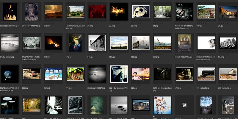This screenshot has width=238, height=119.
Task: Select the dark beach thumbnail 75a73ecafe6f09d7.jpg
Action: [97, 74]
